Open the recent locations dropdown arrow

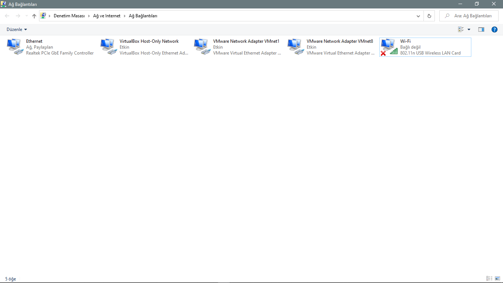27,16
